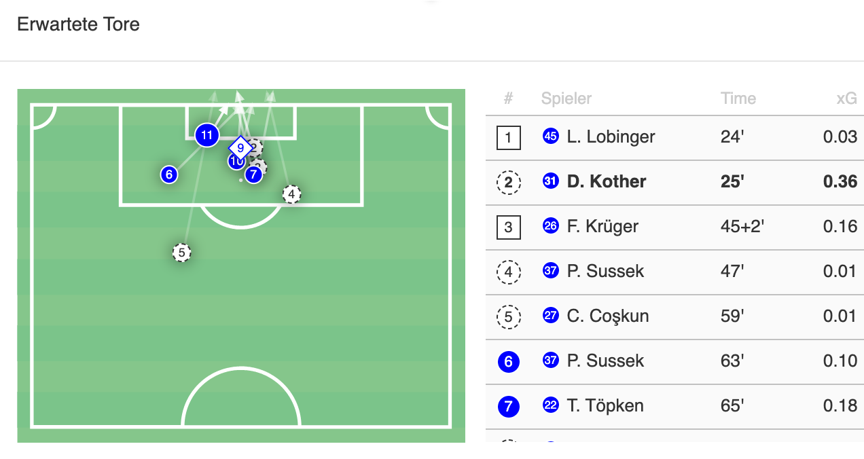Click the Spieler column header
This screenshot has height=459, width=864.
pos(566,98)
